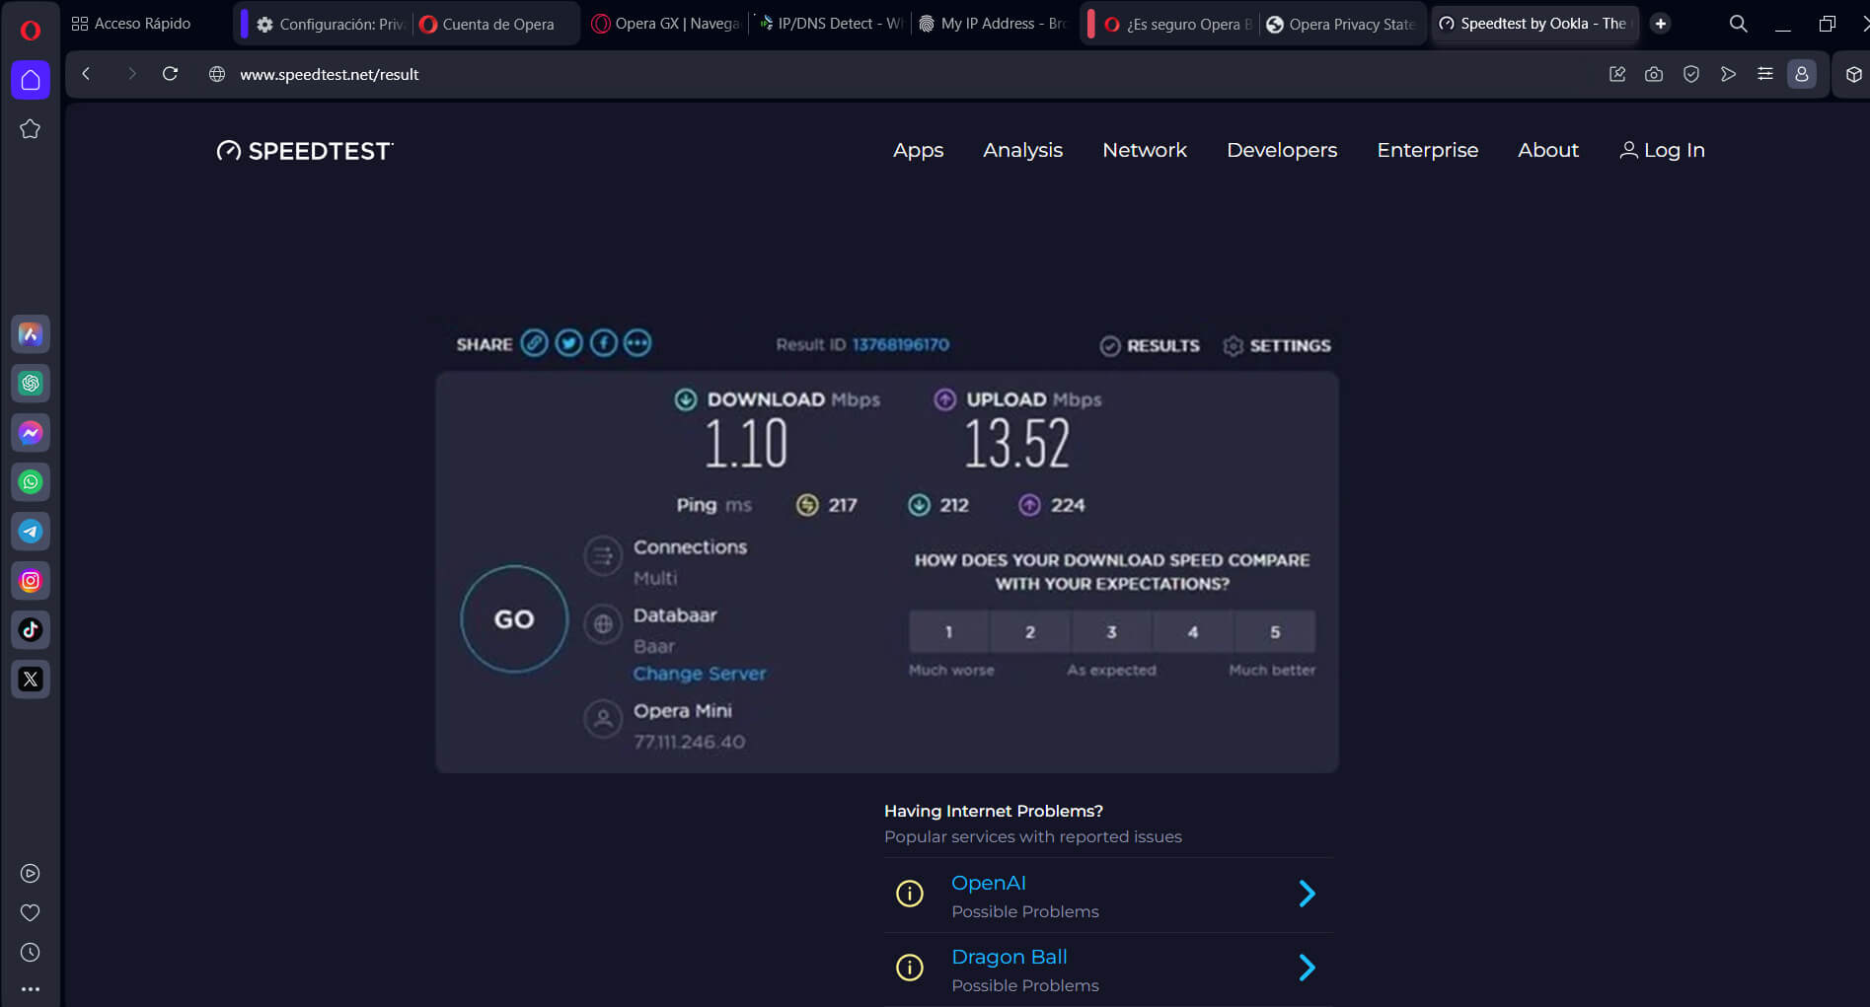Switch to Acceso Rápido tab
Screen dimensions: 1870x1007
[131, 24]
